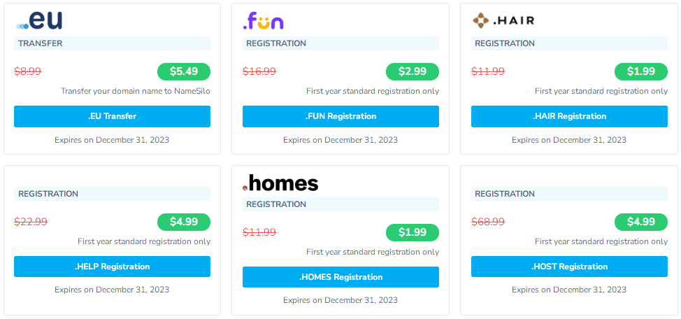Click the $5.49 .EU price badge
681x319 pixels.
pos(183,71)
